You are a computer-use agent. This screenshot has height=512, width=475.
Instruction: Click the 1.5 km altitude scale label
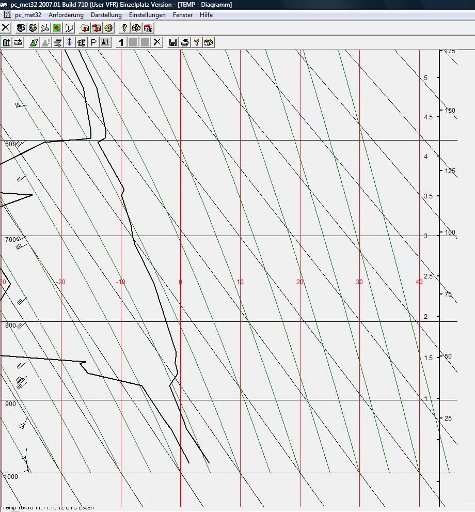428,358
